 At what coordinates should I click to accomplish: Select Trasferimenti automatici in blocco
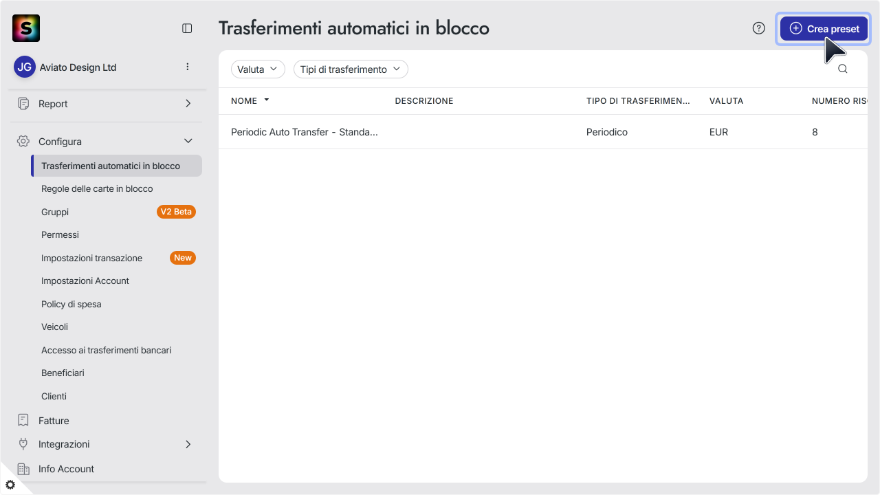point(117,166)
